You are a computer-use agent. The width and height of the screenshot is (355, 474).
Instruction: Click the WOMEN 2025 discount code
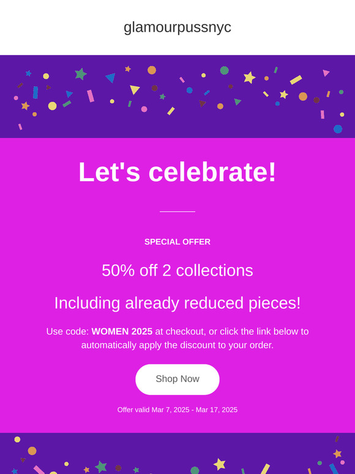[x=122, y=331]
